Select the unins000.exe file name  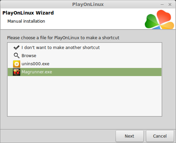(x=35, y=64)
